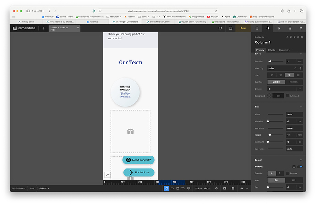Click the Cornerstone plus icon to add a document

click(x=44, y=28)
